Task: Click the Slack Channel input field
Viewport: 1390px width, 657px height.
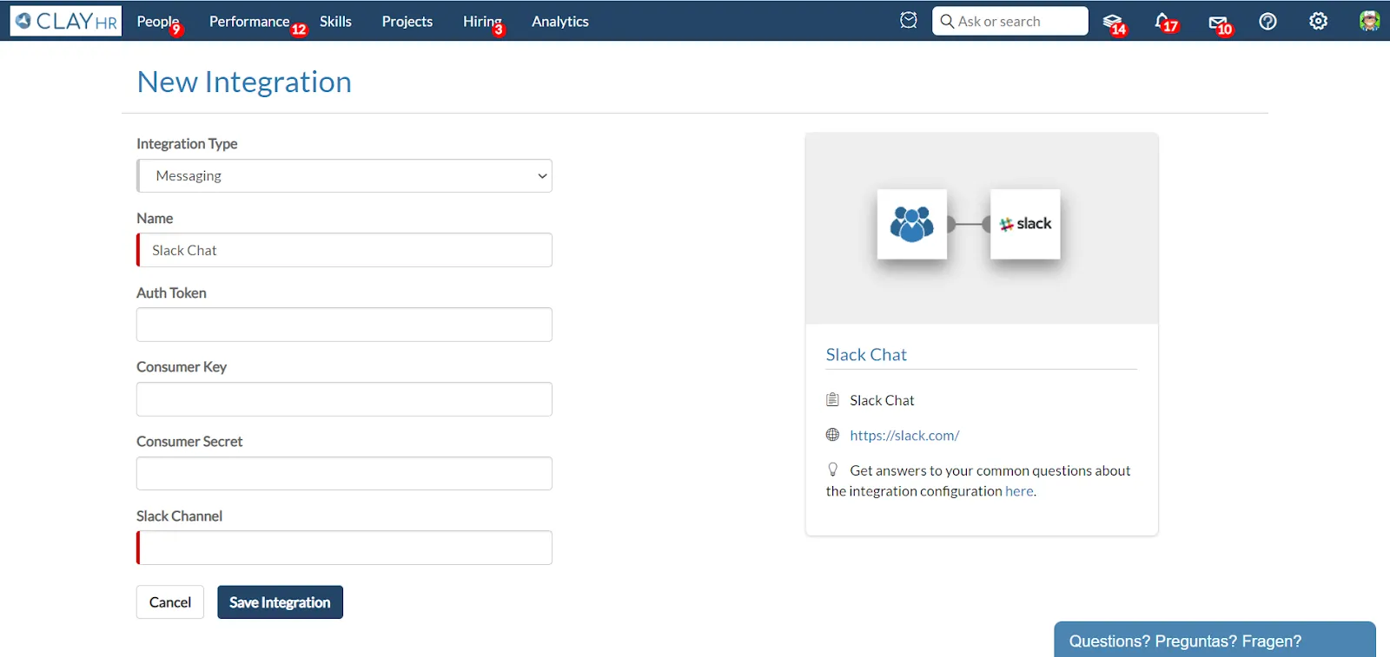Action: click(344, 548)
